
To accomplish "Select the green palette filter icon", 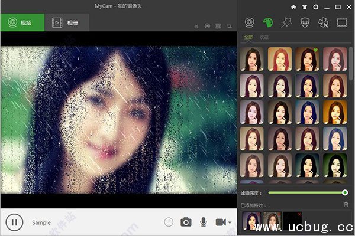I will (x=268, y=23).
